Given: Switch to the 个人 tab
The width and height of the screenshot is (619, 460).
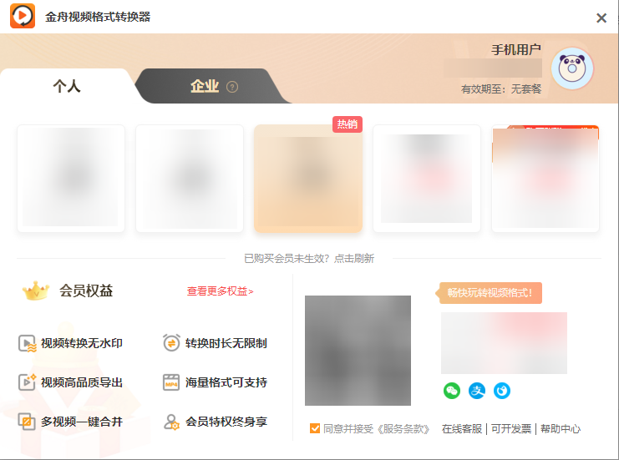Looking at the screenshot, I should (x=67, y=86).
